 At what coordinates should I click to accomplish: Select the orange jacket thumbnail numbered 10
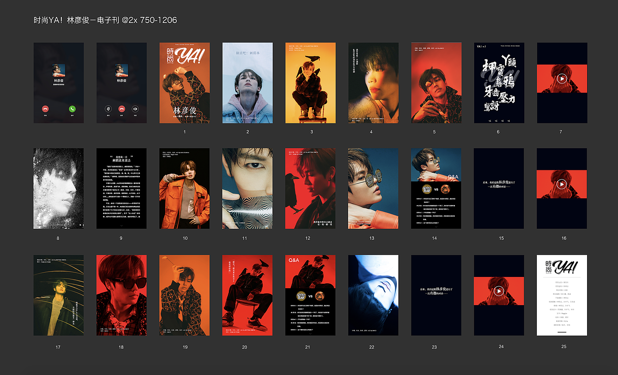click(184, 188)
